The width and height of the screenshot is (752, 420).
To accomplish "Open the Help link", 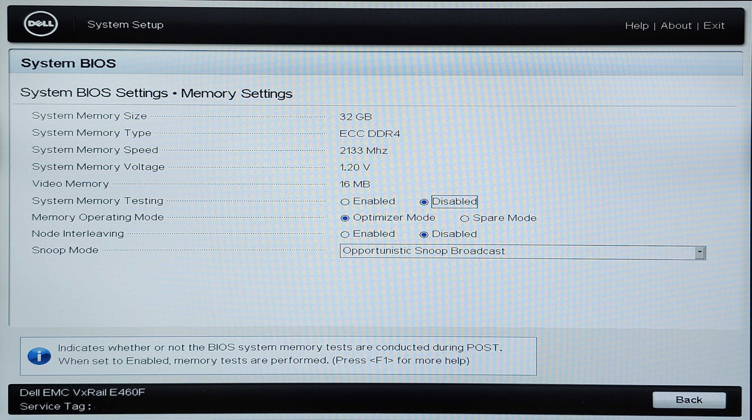I will pos(636,26).
